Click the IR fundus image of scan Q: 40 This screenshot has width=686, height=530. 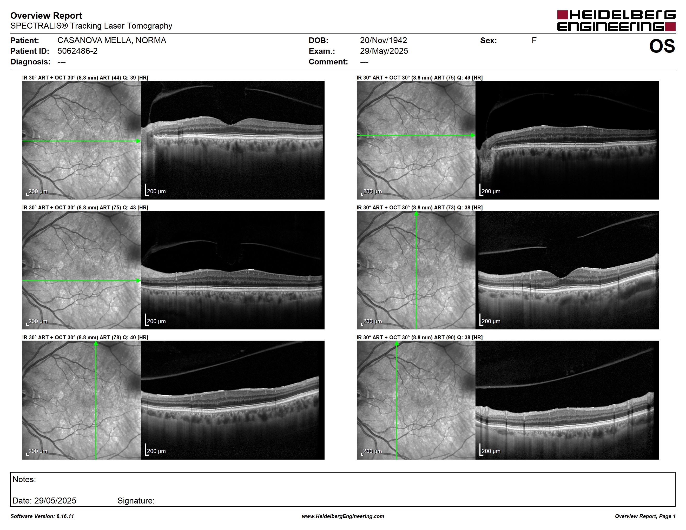pyautogui.click(x=81, y=400)
